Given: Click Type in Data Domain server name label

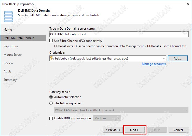Looking at the screenshot, I should point(72,29).
